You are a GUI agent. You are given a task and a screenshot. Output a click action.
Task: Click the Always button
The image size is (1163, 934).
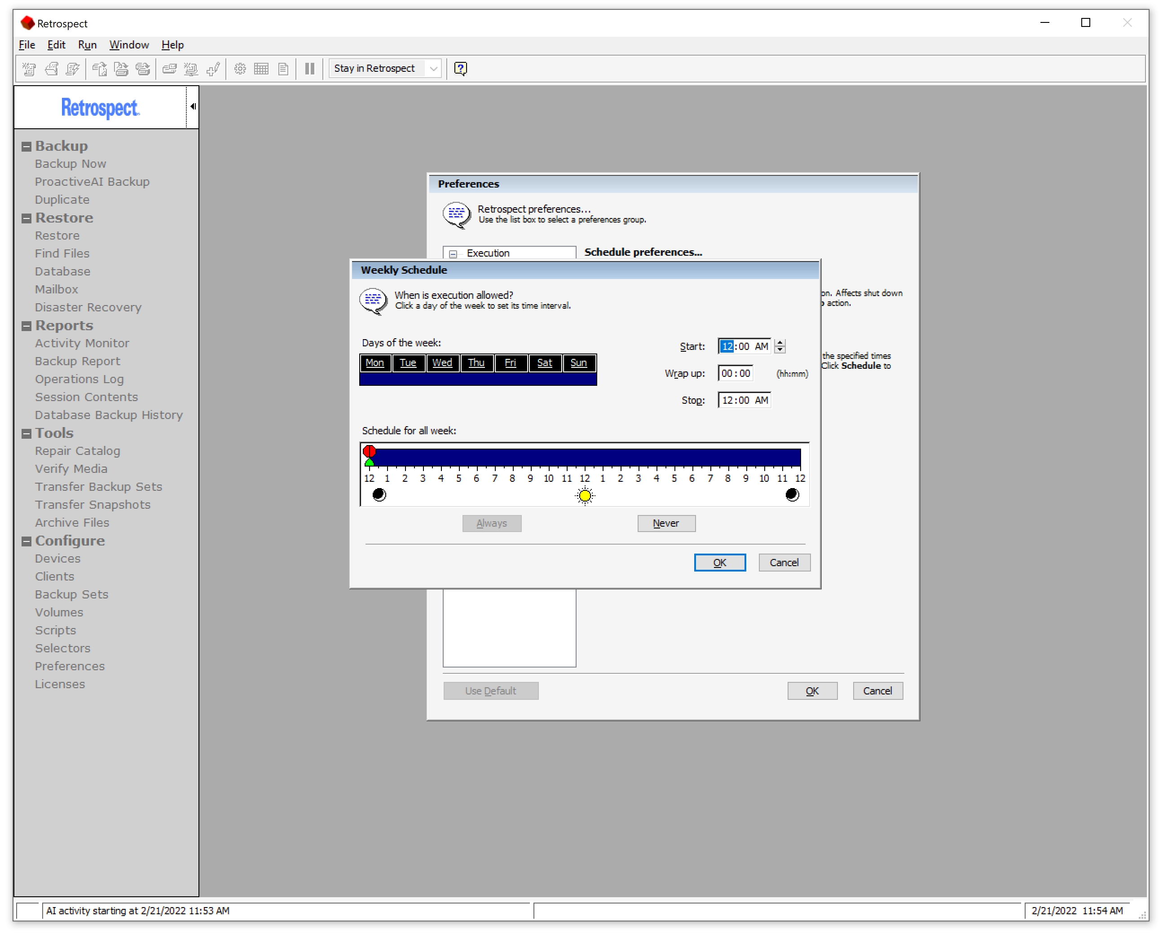click(x=492, y=524)
